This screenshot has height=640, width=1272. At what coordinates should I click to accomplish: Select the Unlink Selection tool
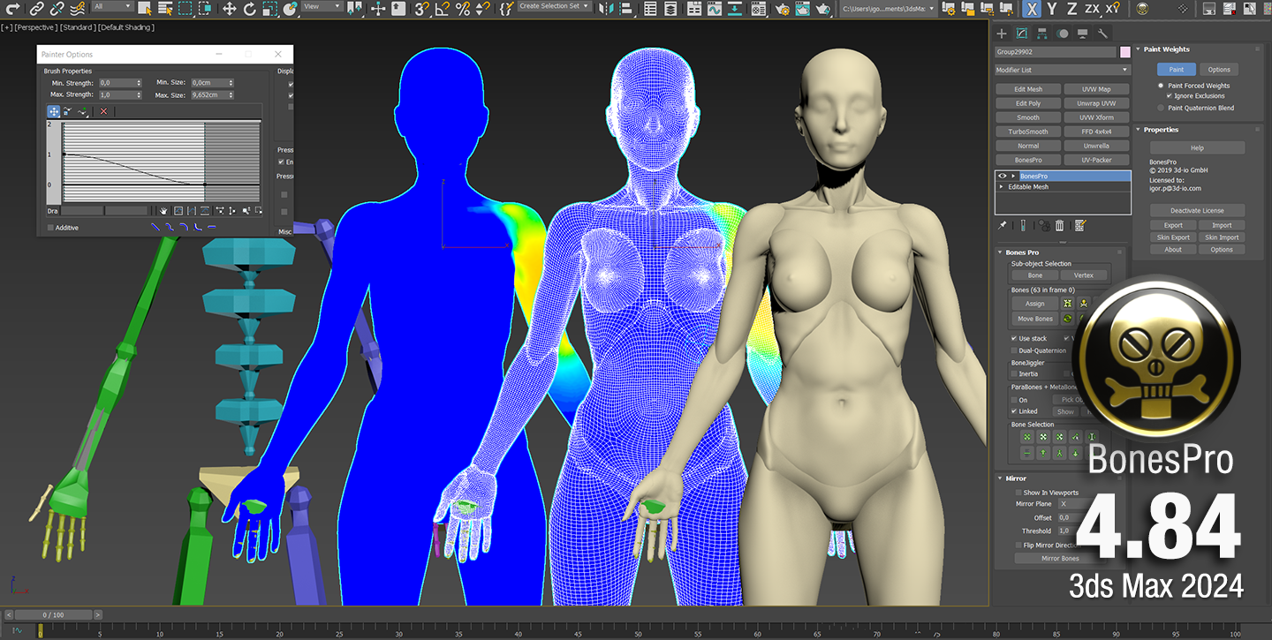[x=57, y=8]
